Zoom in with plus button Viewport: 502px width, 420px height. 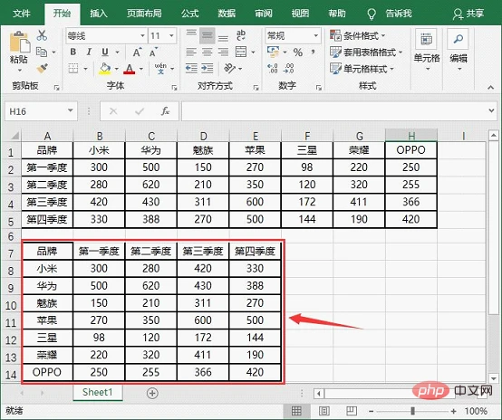tap(453, 411)
